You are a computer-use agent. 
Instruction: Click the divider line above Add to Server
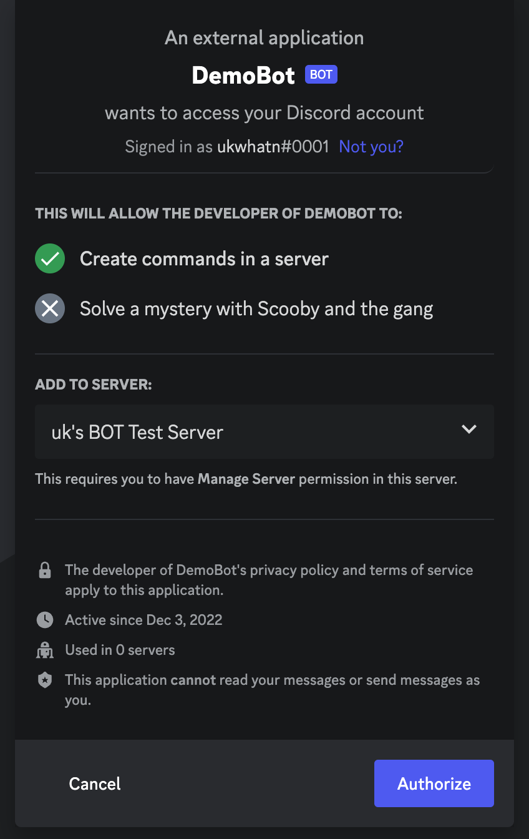(264, 353)
